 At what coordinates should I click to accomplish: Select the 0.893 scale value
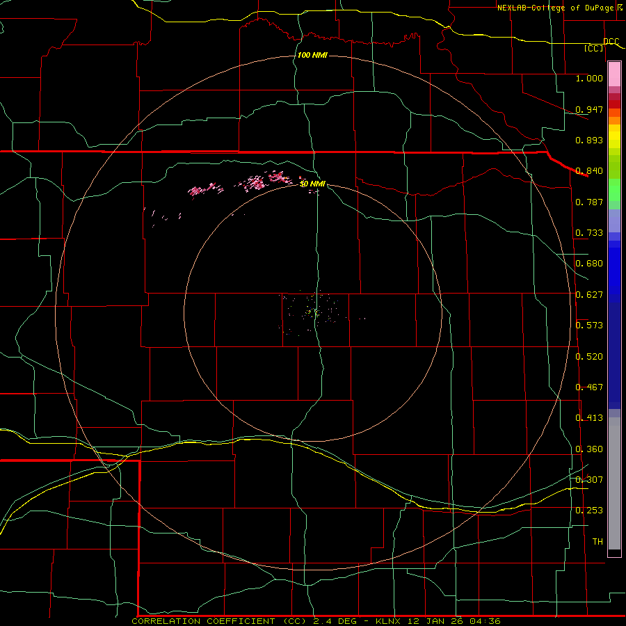(x=589, y=140)
